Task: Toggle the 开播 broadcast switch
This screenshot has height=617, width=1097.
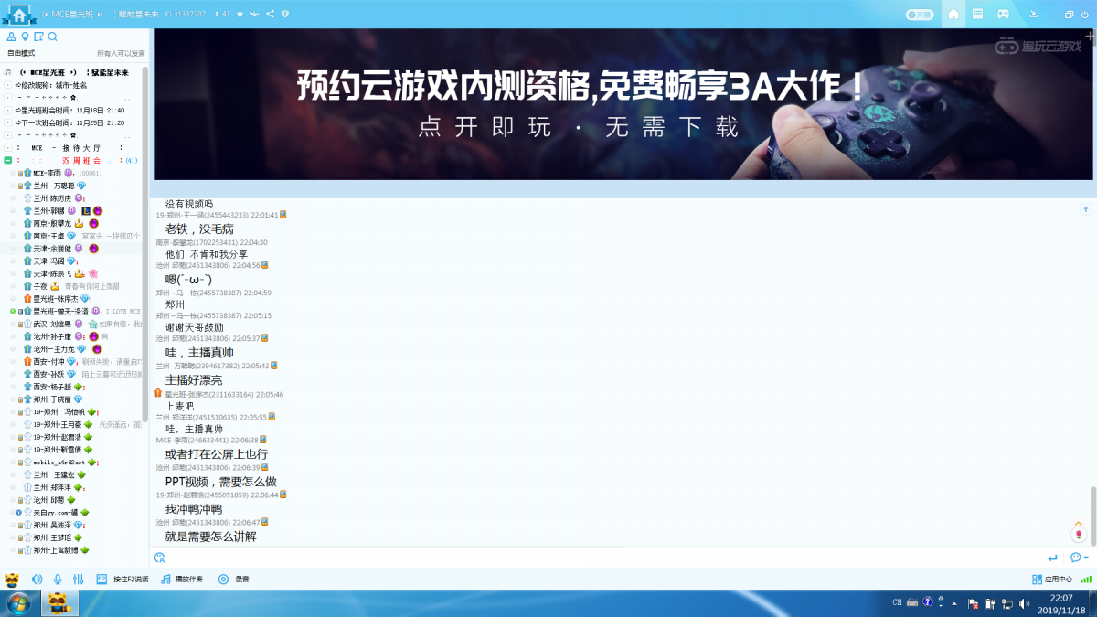Action: coord(919,15)
